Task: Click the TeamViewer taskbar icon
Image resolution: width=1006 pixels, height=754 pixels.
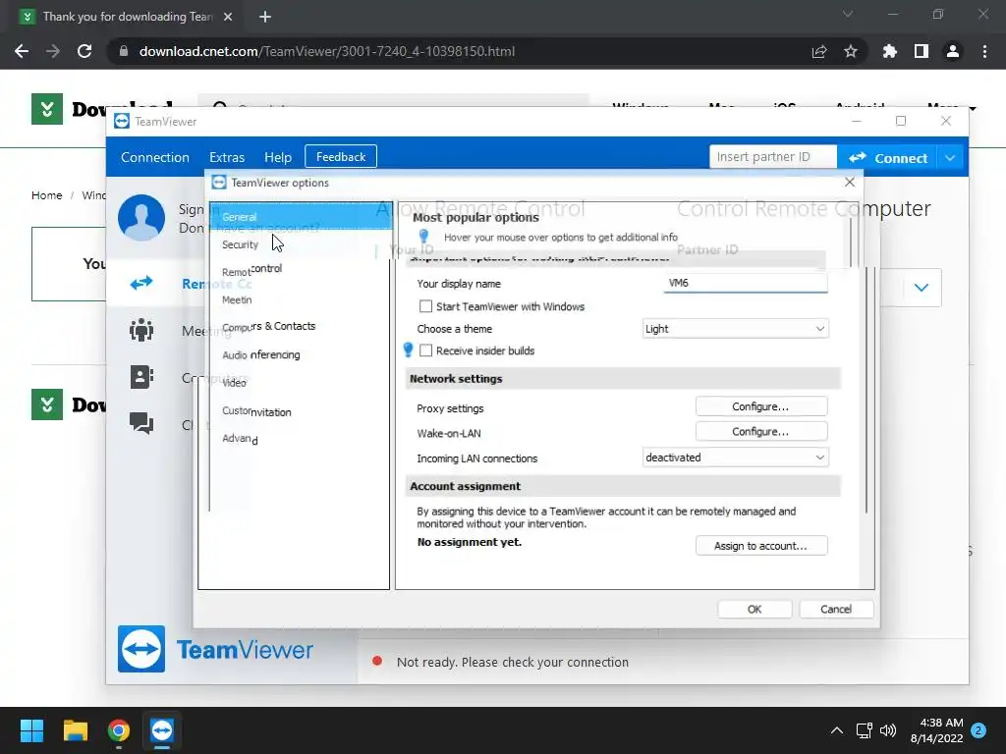Action: [162, 730]
